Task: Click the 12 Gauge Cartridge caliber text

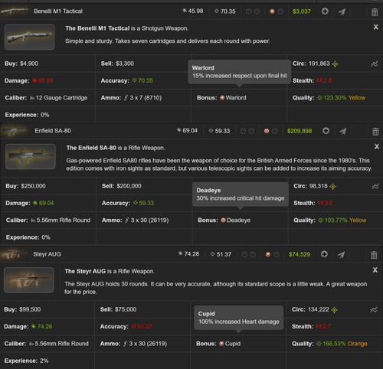Action: (61, 98)
